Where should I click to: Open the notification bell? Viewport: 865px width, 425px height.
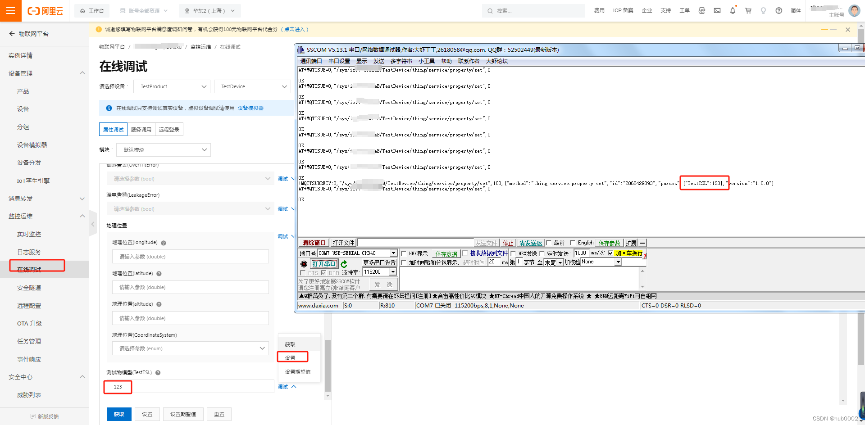733,11
